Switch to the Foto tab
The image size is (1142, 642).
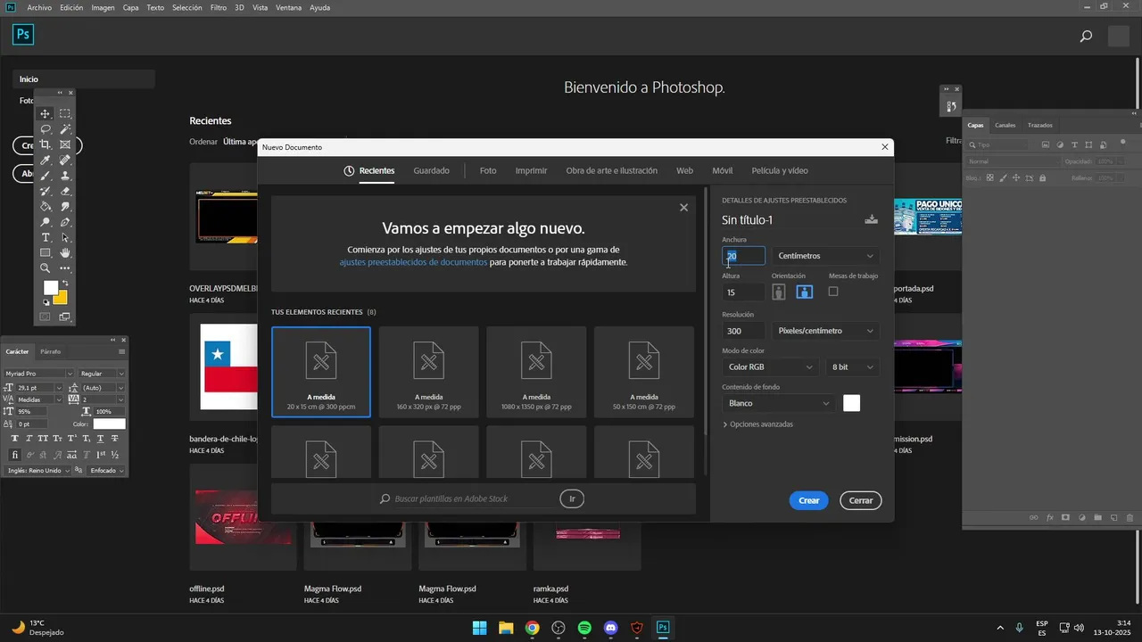pyautogui.click(x=488, y=170)
